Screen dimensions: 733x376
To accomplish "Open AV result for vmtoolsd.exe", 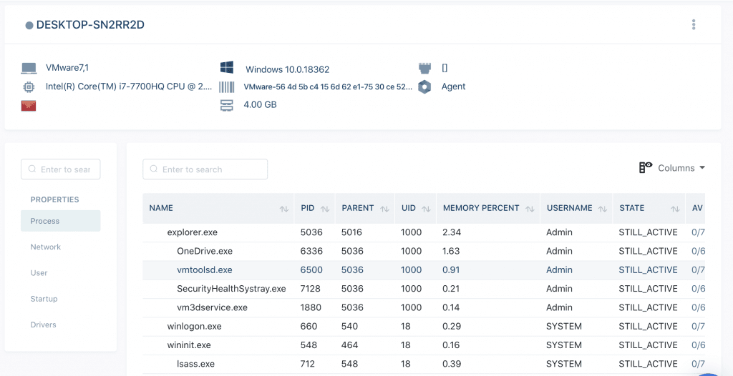I will pos(698,270).
